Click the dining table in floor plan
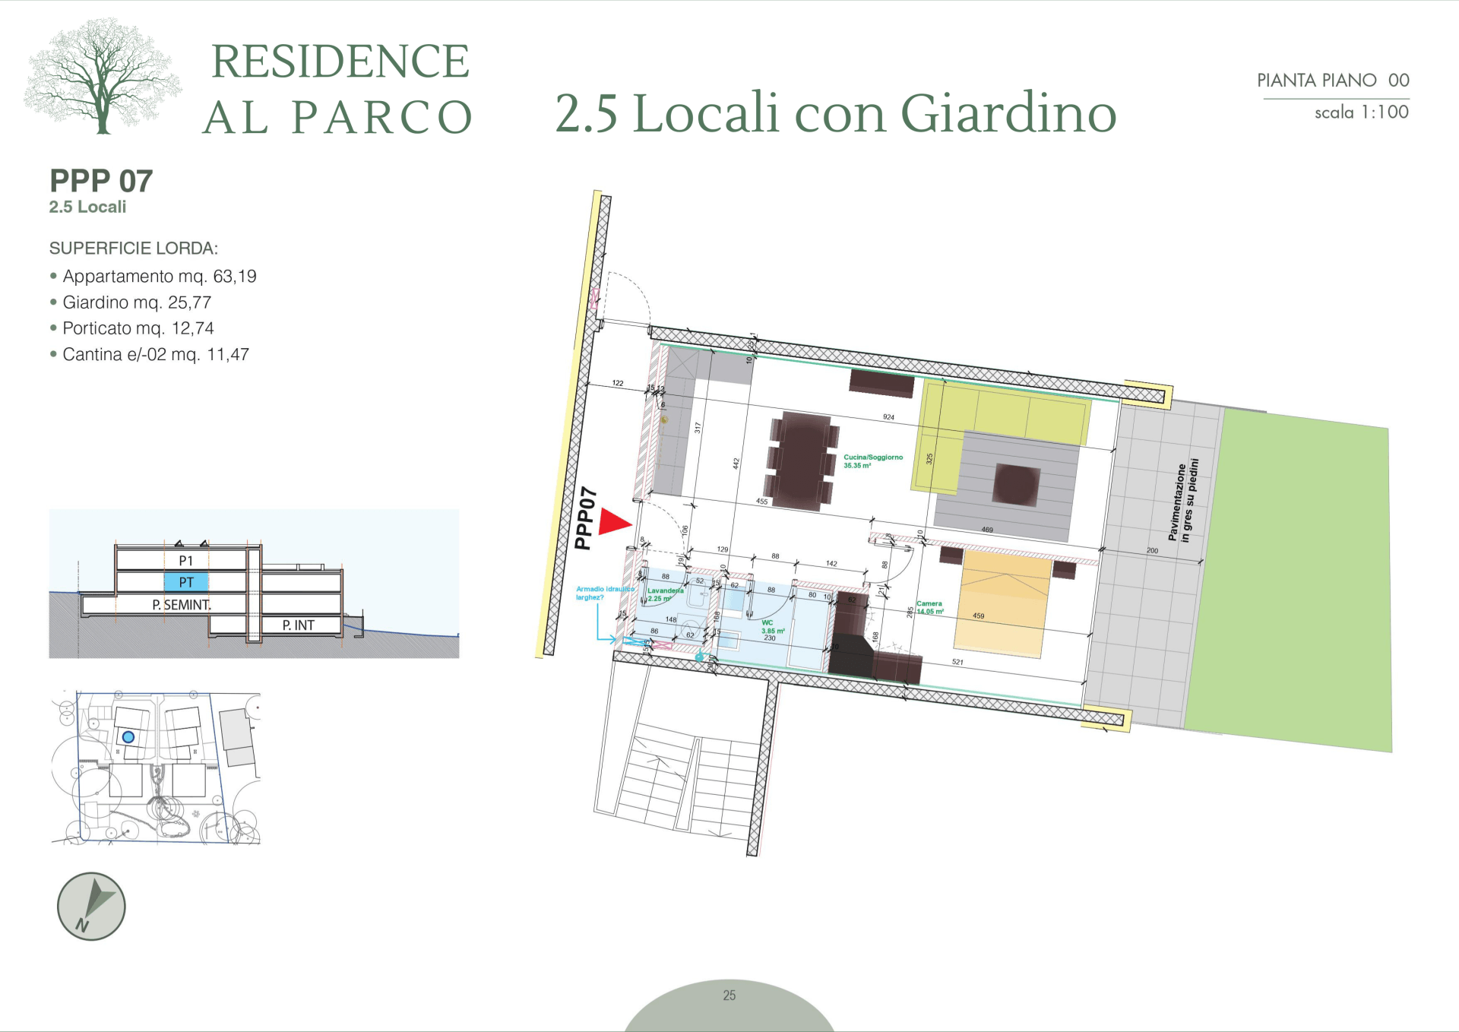This screenshot has width=1459, height=1032. [x=802, y=461]
